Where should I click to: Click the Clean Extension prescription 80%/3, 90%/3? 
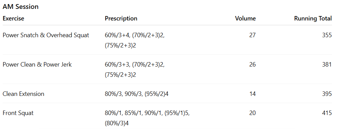pyautogui.click(x=137, y=94)
